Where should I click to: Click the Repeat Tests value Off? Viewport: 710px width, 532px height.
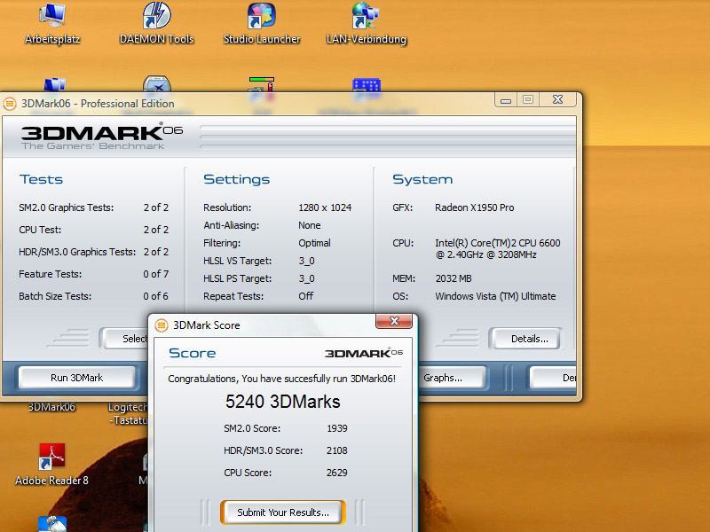point(305,296)
